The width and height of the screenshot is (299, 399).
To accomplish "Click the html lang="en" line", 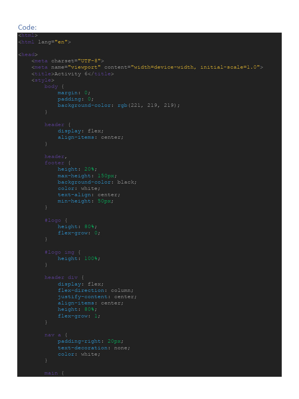I will [44, 42].
